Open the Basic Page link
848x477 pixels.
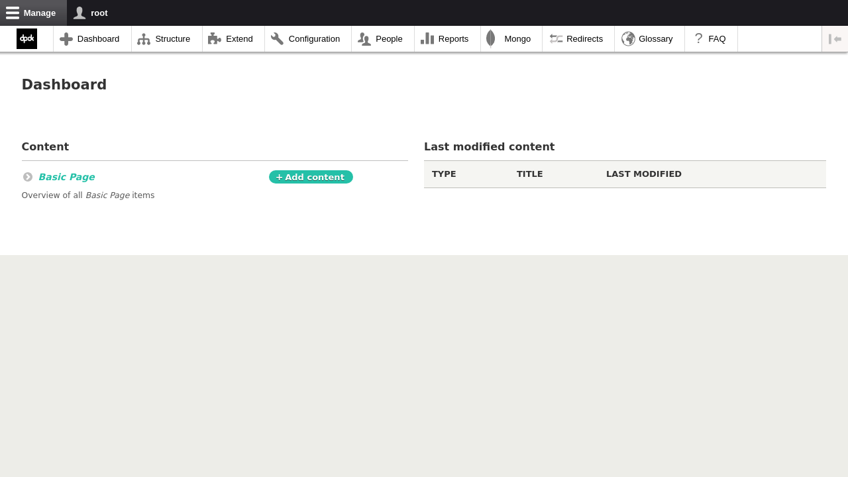pyautogui.click(x=66, y=177)
